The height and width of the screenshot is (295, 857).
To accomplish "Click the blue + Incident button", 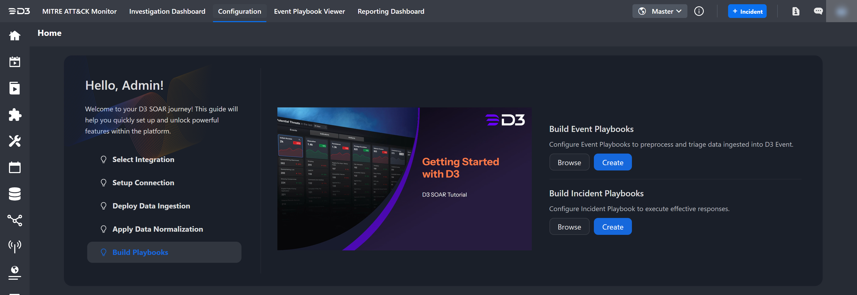I will (x=747, y=11).
